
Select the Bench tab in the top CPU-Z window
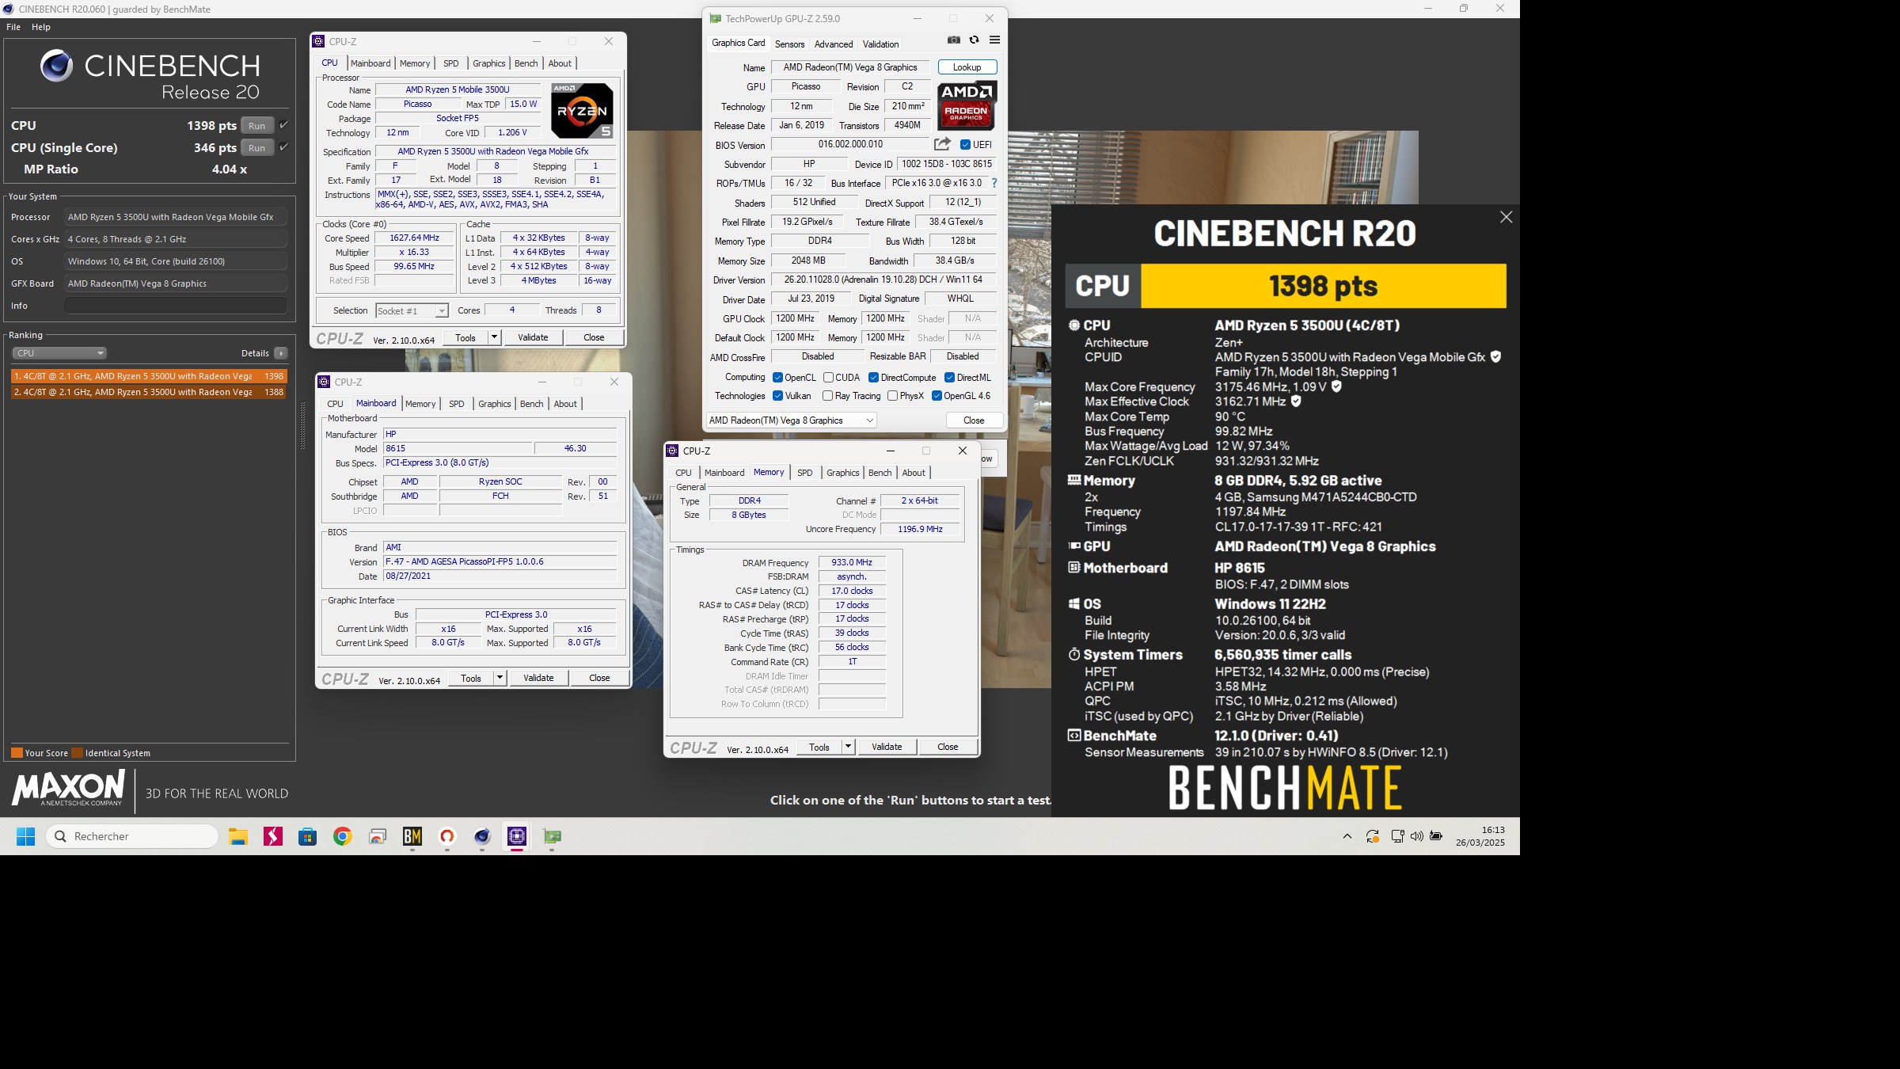(526, 63)
